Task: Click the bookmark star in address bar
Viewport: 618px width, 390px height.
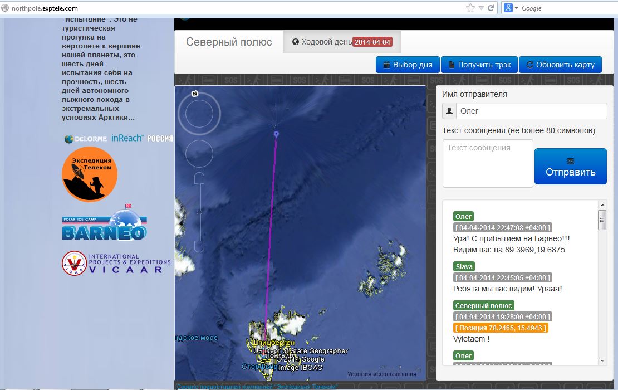Action: coord(470,8)
